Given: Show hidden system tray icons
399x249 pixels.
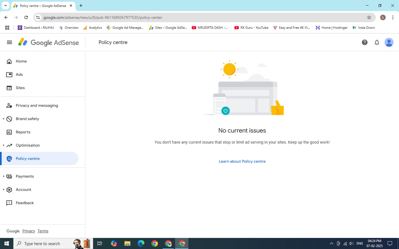Looking at the screenshot, I should click(x=331, y=243).
